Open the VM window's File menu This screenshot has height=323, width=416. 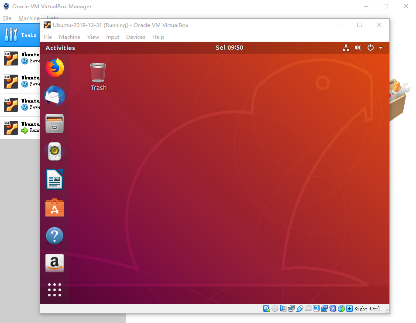click(48, 37)
